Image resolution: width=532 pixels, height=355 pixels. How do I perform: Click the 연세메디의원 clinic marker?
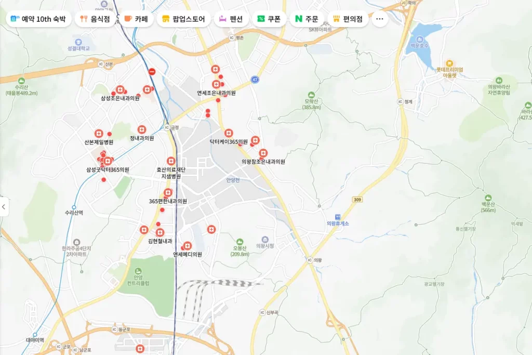pyautogui.click(x=188, y=246)
